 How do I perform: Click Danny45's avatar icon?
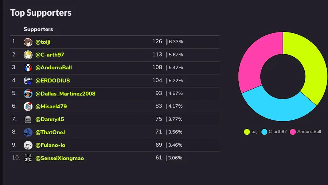28,119
